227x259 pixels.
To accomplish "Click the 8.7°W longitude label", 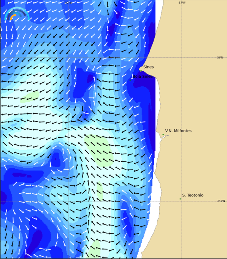I will click(x=182, y=3).
